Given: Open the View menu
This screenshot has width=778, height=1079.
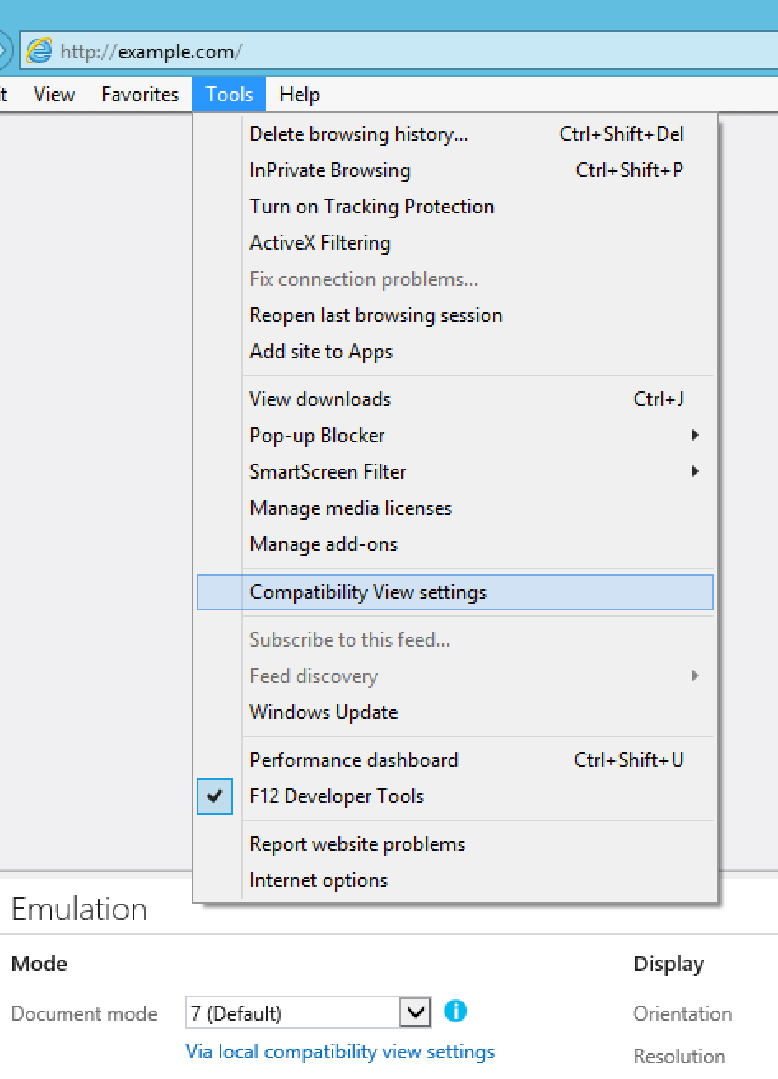Looking at the screenshot, I should pos(54,94).
